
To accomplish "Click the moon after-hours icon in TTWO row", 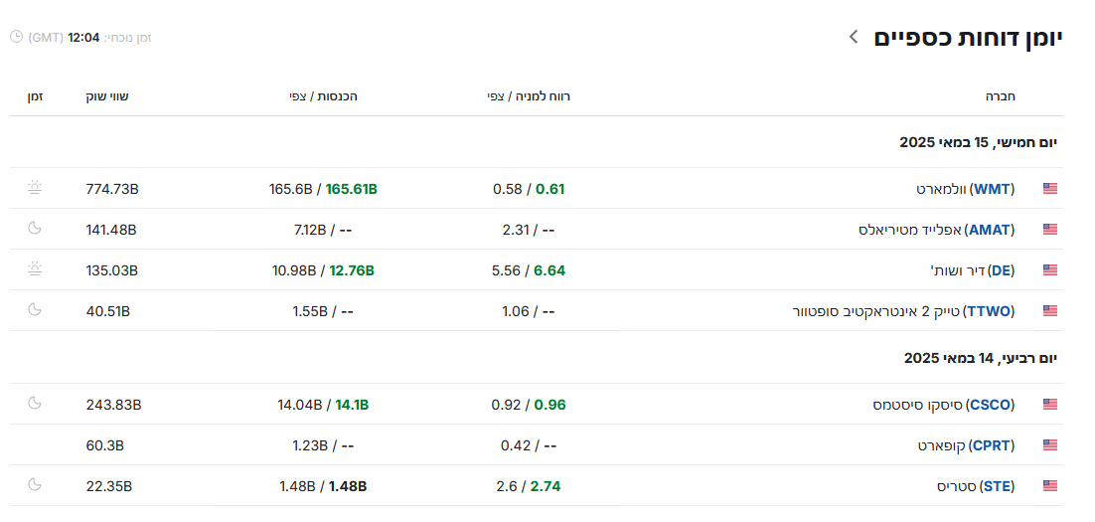I will [35, 309].
